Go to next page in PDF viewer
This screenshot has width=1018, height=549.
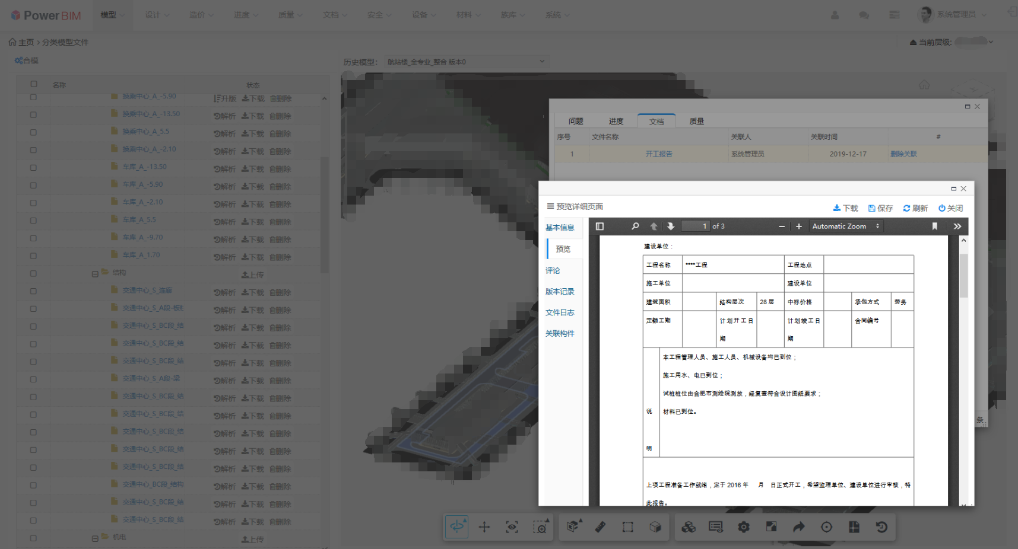point(671,226)
